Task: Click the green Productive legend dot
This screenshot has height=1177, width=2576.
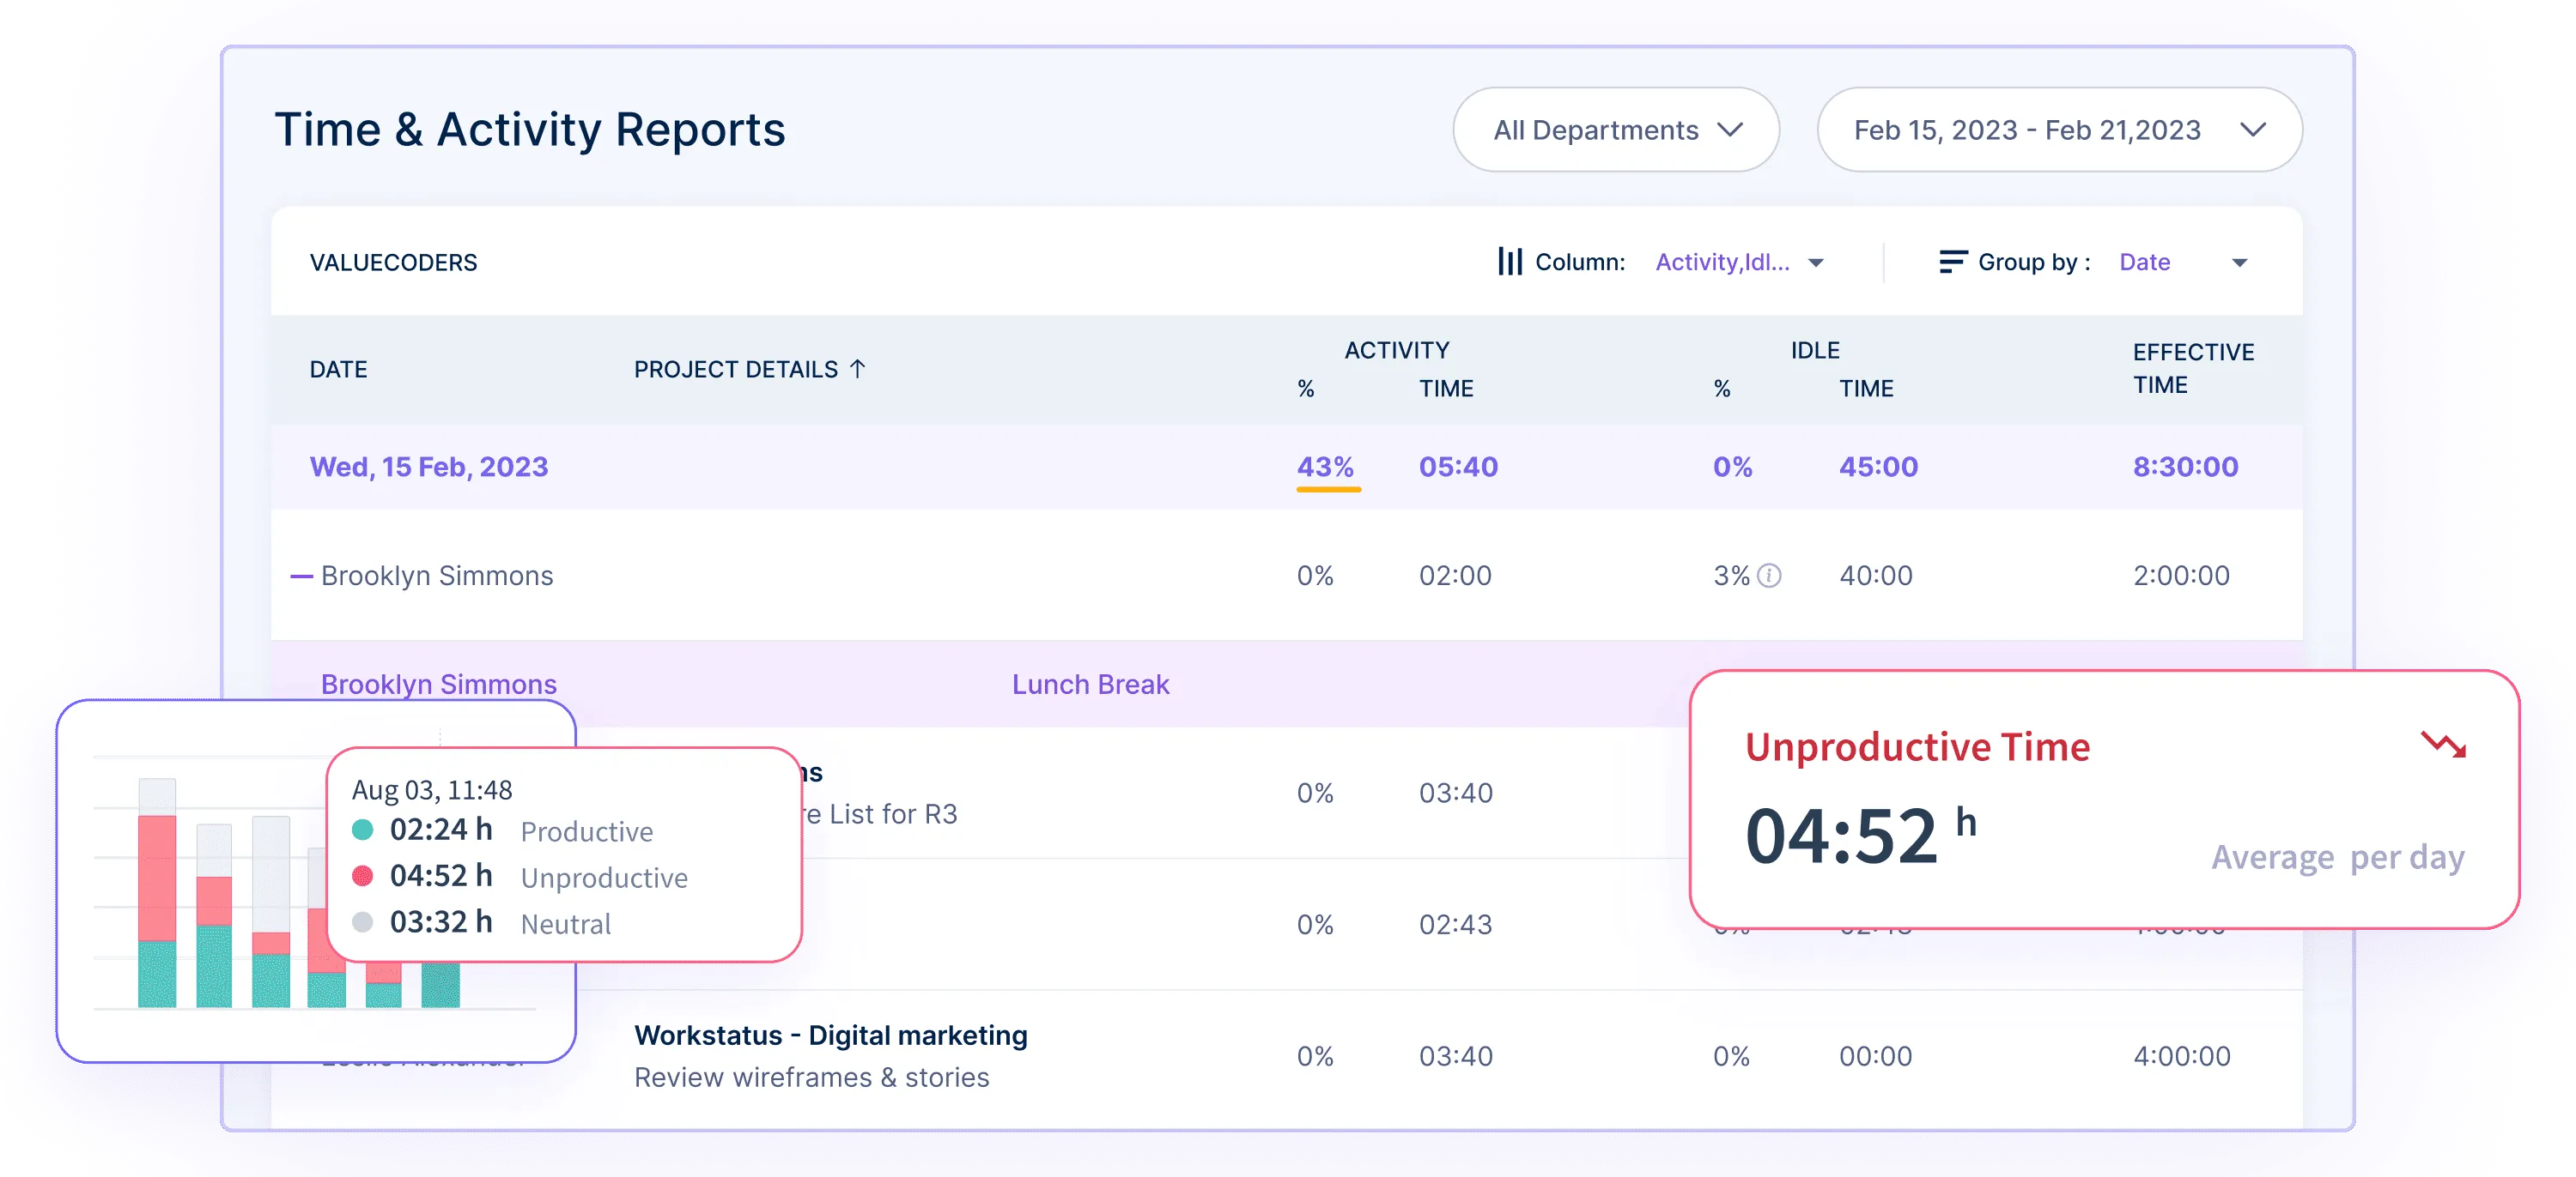Action: tap(363, 830)
